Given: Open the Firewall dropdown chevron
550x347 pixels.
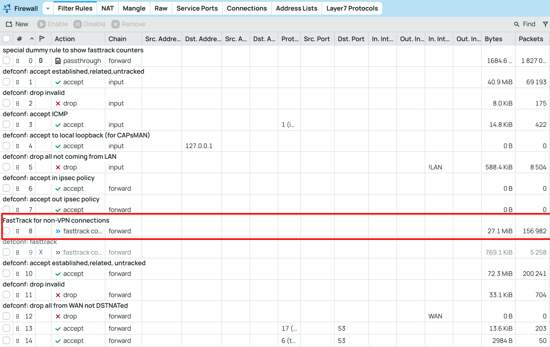Looking at the screenshot, I should click(48, 8).
